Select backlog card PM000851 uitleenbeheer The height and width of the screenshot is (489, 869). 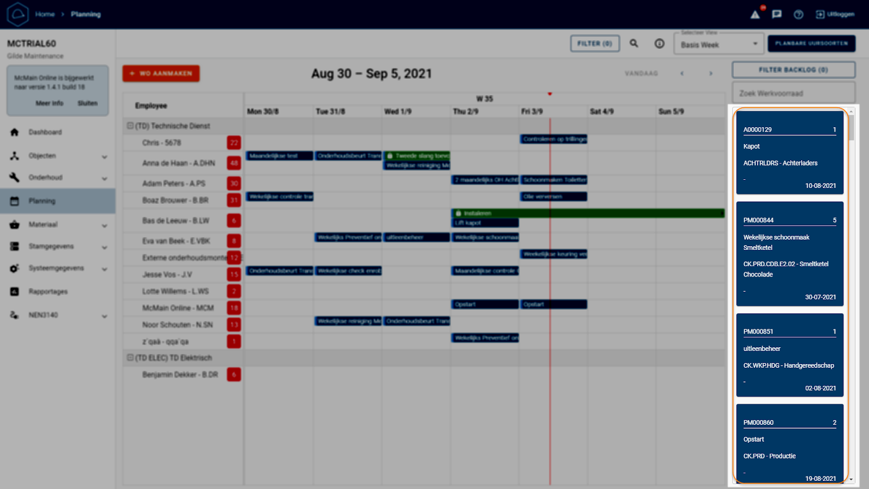click(790, 356)
